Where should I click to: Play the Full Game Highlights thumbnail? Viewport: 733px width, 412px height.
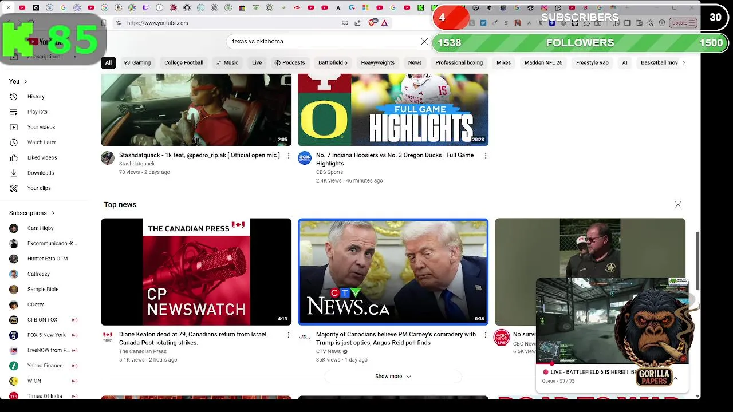(x=393, y=110)
